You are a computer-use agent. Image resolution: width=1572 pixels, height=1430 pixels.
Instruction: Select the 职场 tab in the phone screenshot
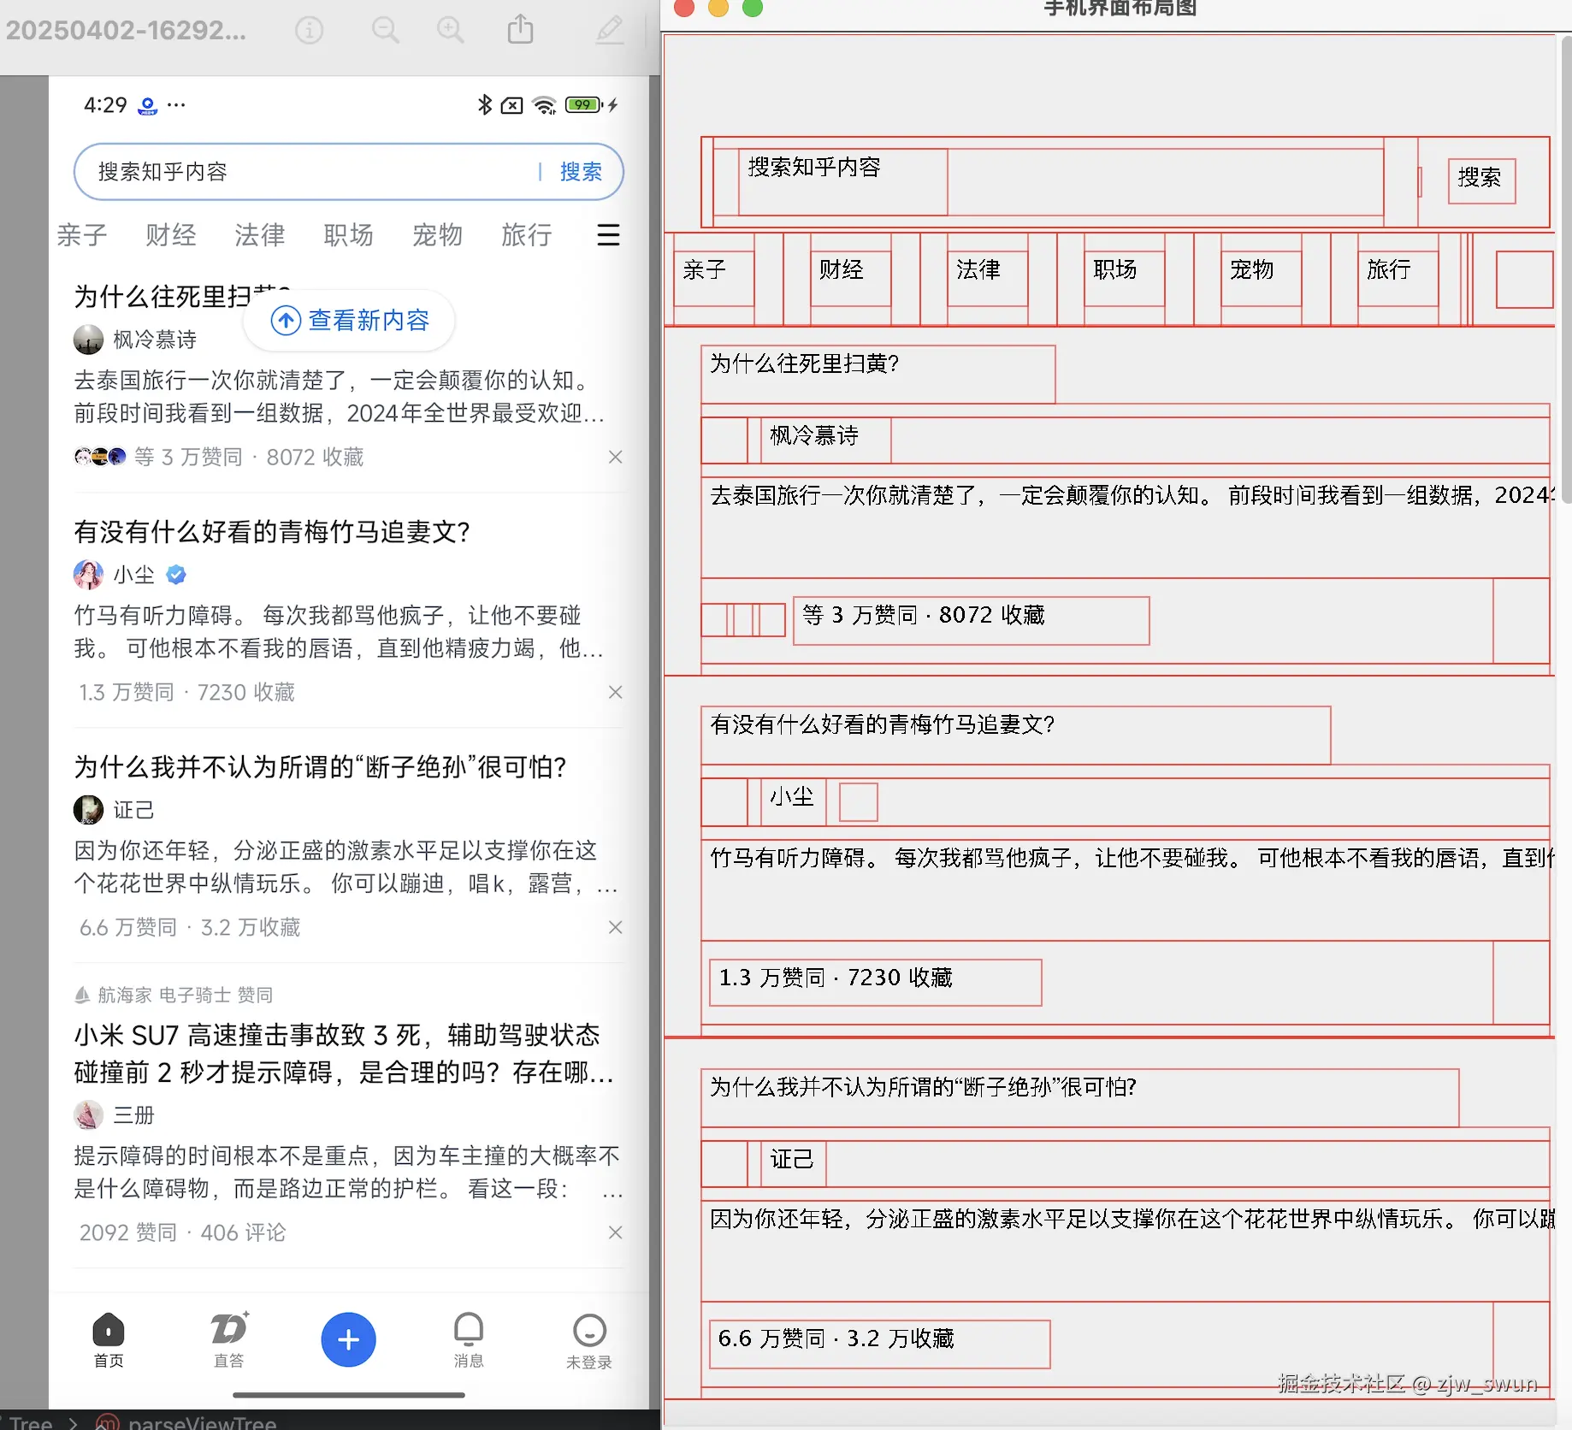pyautogui.click(x=349, y=234)
